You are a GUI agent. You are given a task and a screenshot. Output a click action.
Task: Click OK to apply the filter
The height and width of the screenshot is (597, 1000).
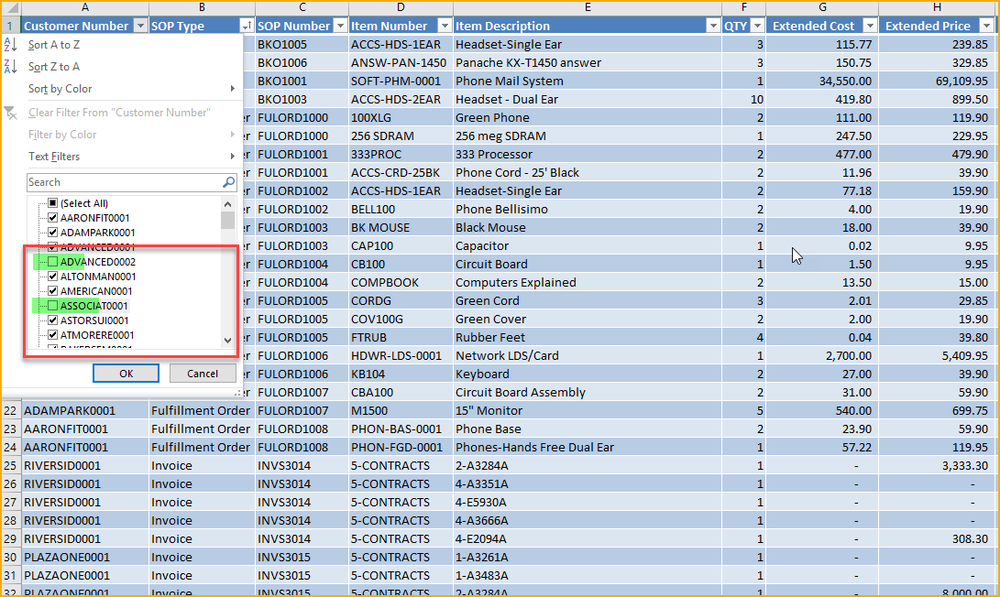(x=126, y=374)
